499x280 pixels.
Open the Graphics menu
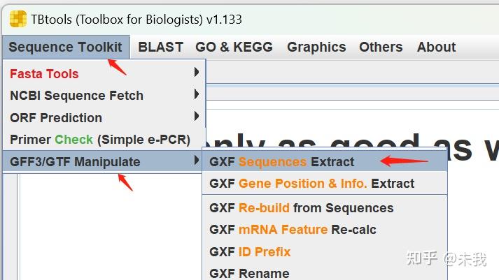coord(316,47)
